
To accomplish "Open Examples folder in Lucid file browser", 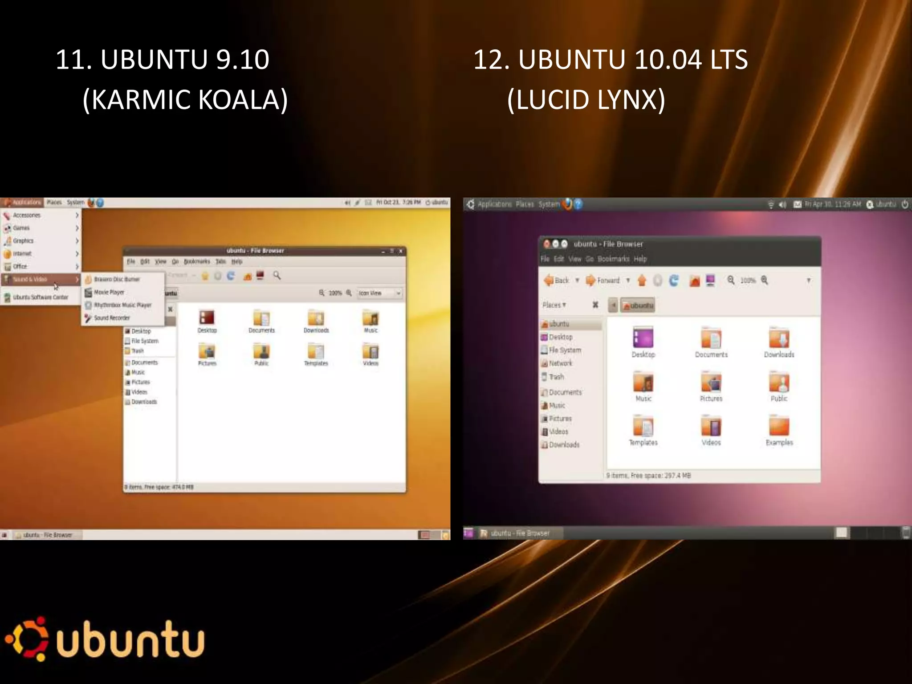I will pos(779,431).
